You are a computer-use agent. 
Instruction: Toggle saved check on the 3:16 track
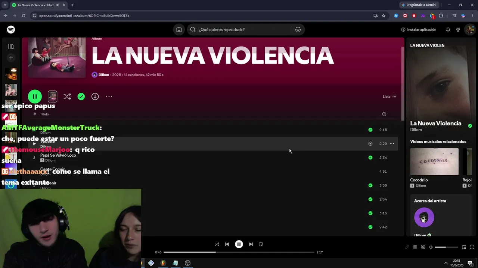tap(370, 213)
